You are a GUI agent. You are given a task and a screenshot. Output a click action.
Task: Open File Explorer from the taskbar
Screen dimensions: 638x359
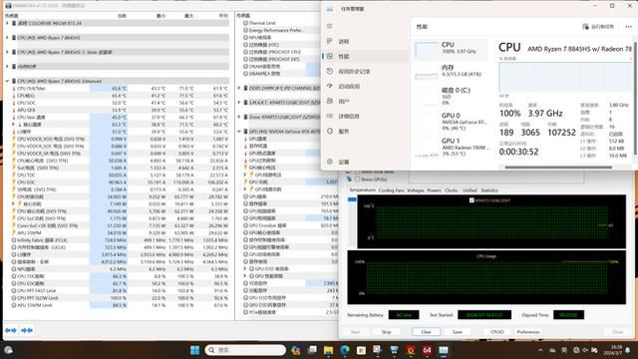pos(328,350)
